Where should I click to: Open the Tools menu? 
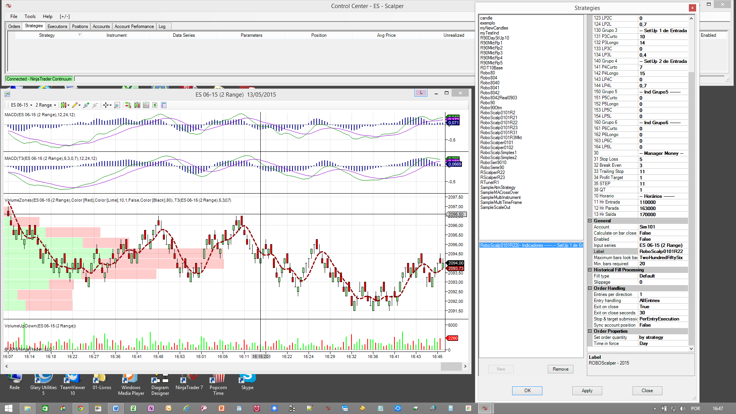30,16
